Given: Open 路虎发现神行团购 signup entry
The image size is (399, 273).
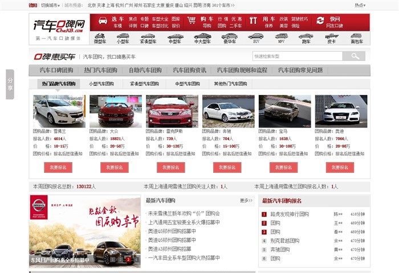Looking at the screenshot, I should tap(290, 214).
